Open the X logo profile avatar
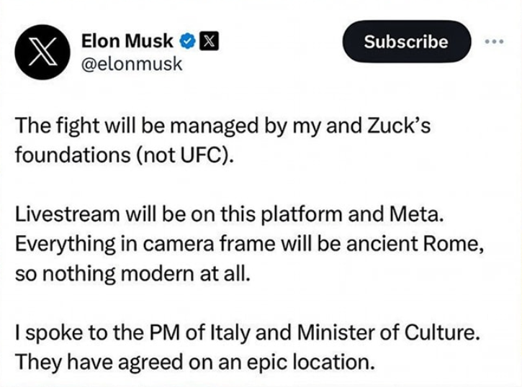Viewport: 522px width, 387px height. pos(42,52)
